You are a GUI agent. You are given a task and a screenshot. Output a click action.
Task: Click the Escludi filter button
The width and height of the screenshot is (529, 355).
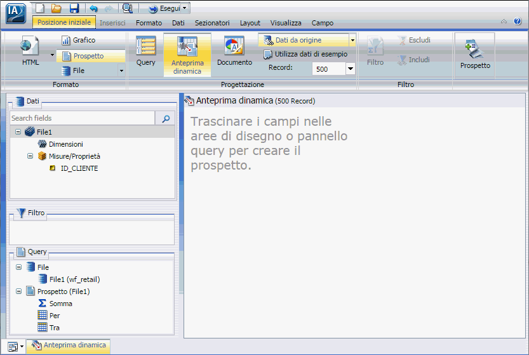tap(414, 40)
